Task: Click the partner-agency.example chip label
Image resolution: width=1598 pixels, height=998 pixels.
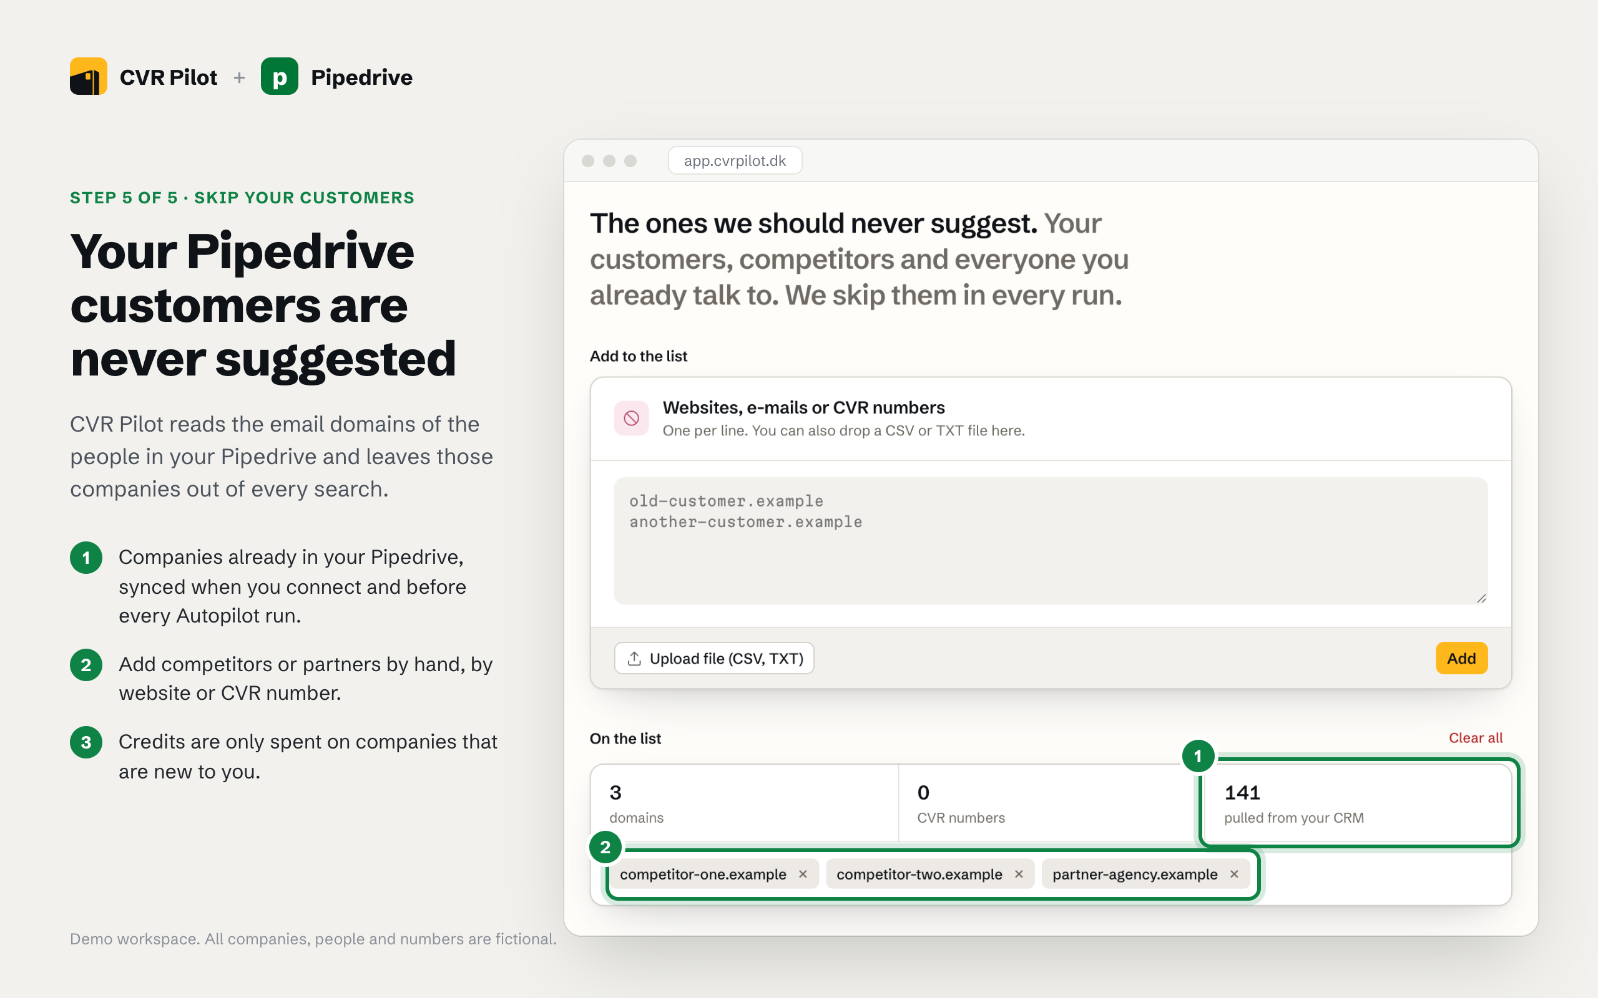Action: tap(1134, 874)
